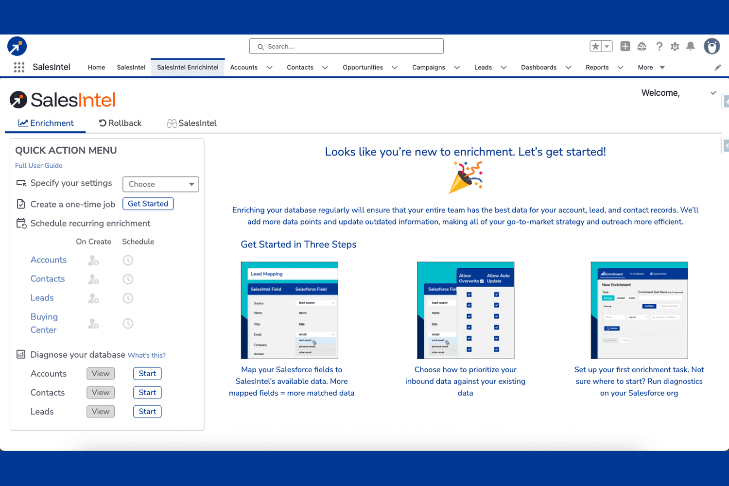Open the Contacts nav tab
The height and width of the screenshot is (486, 729).
[x=300, y=68]
